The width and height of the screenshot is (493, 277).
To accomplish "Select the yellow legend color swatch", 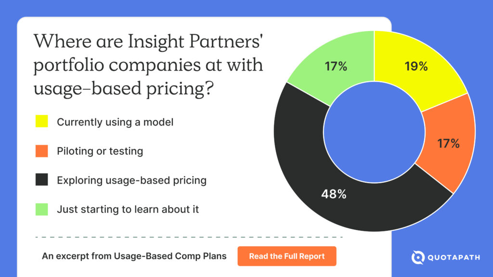I will click(x=41, y=122).
